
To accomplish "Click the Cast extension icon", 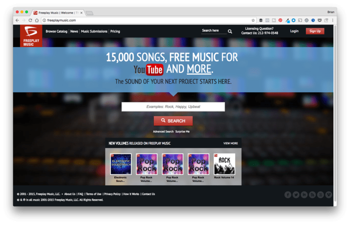I will click(x=300, y=20).
